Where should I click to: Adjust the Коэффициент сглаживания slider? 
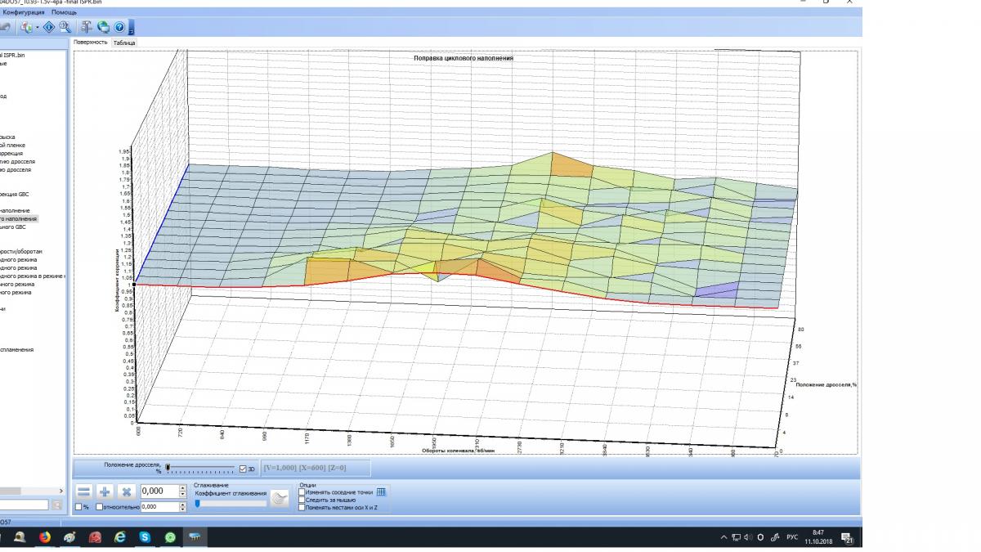(231, 503)
